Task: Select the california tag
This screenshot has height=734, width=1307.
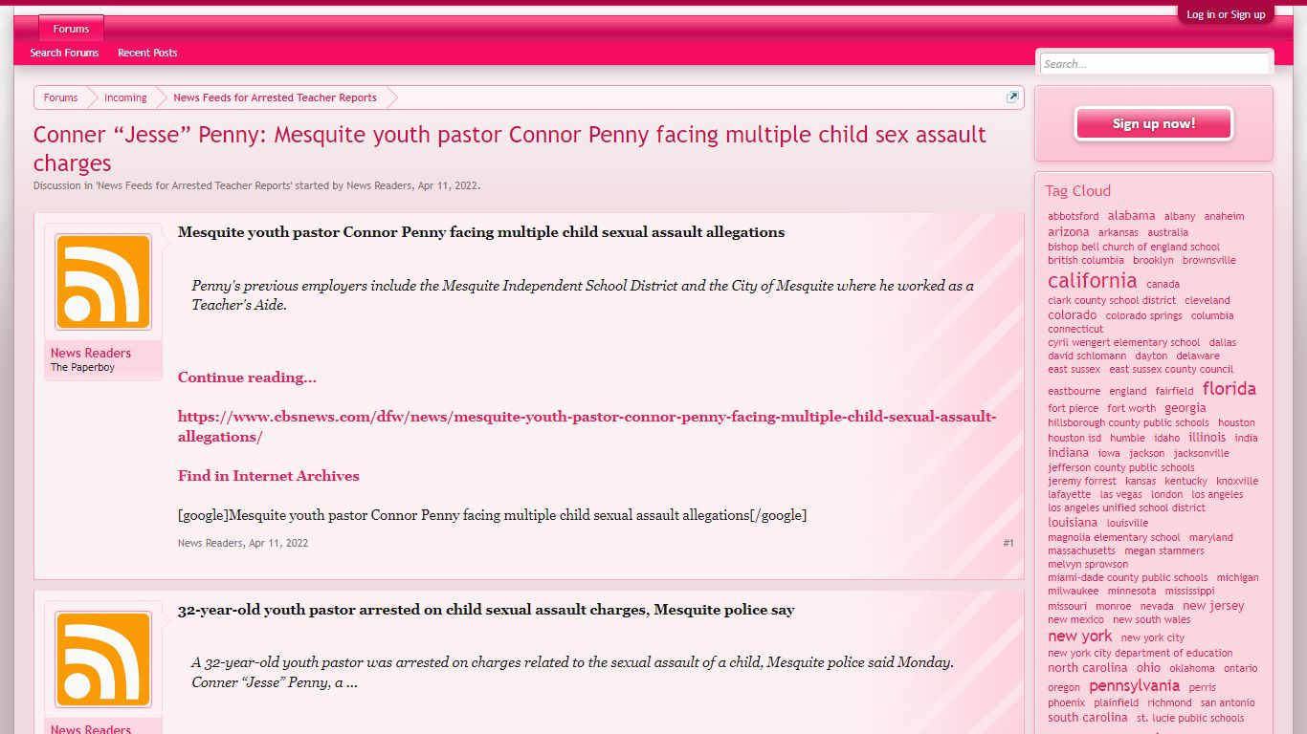Action: (1093, 281)
